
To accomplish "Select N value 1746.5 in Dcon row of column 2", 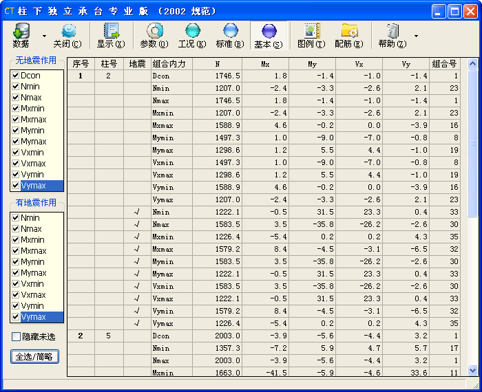I will pyautogui.click(x=218, y=76).
